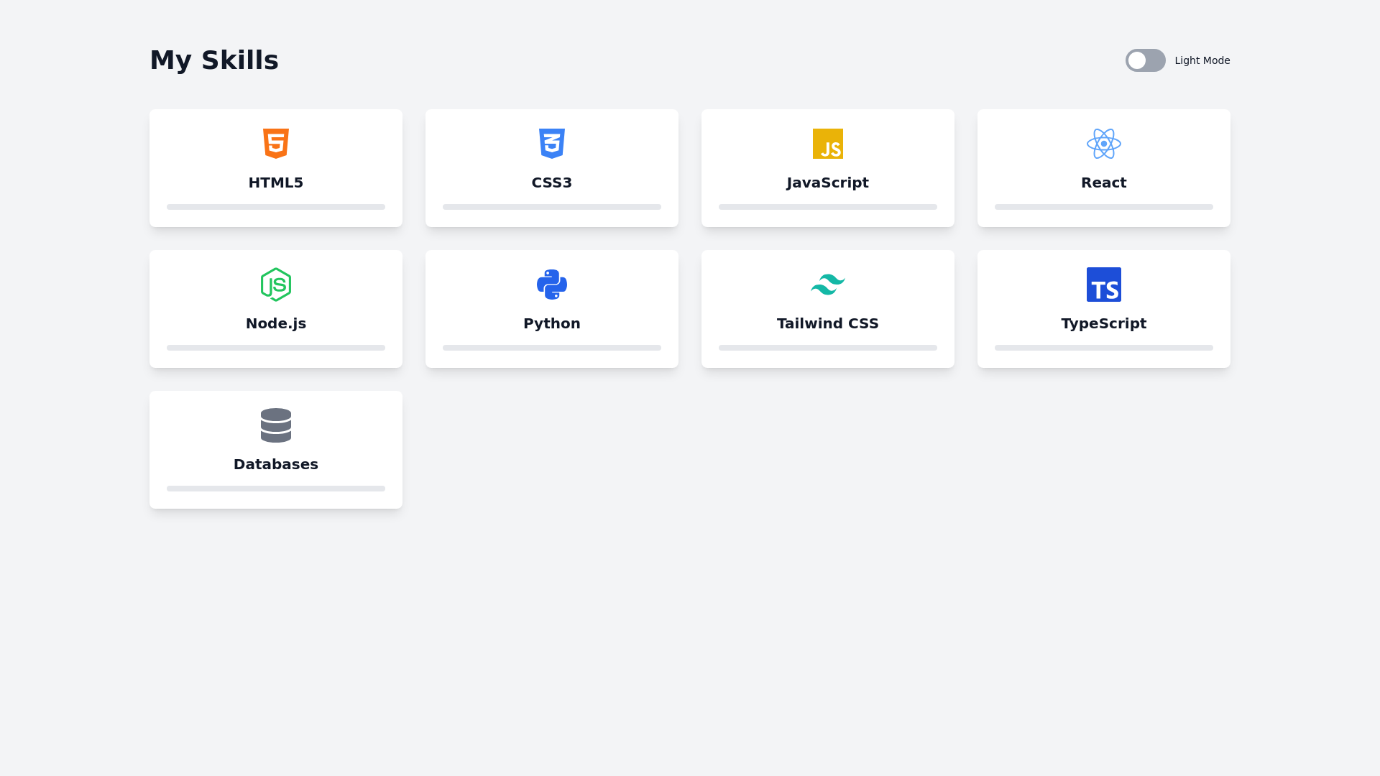Click the blue TypeScript TS icon

tap(1104, 285)
